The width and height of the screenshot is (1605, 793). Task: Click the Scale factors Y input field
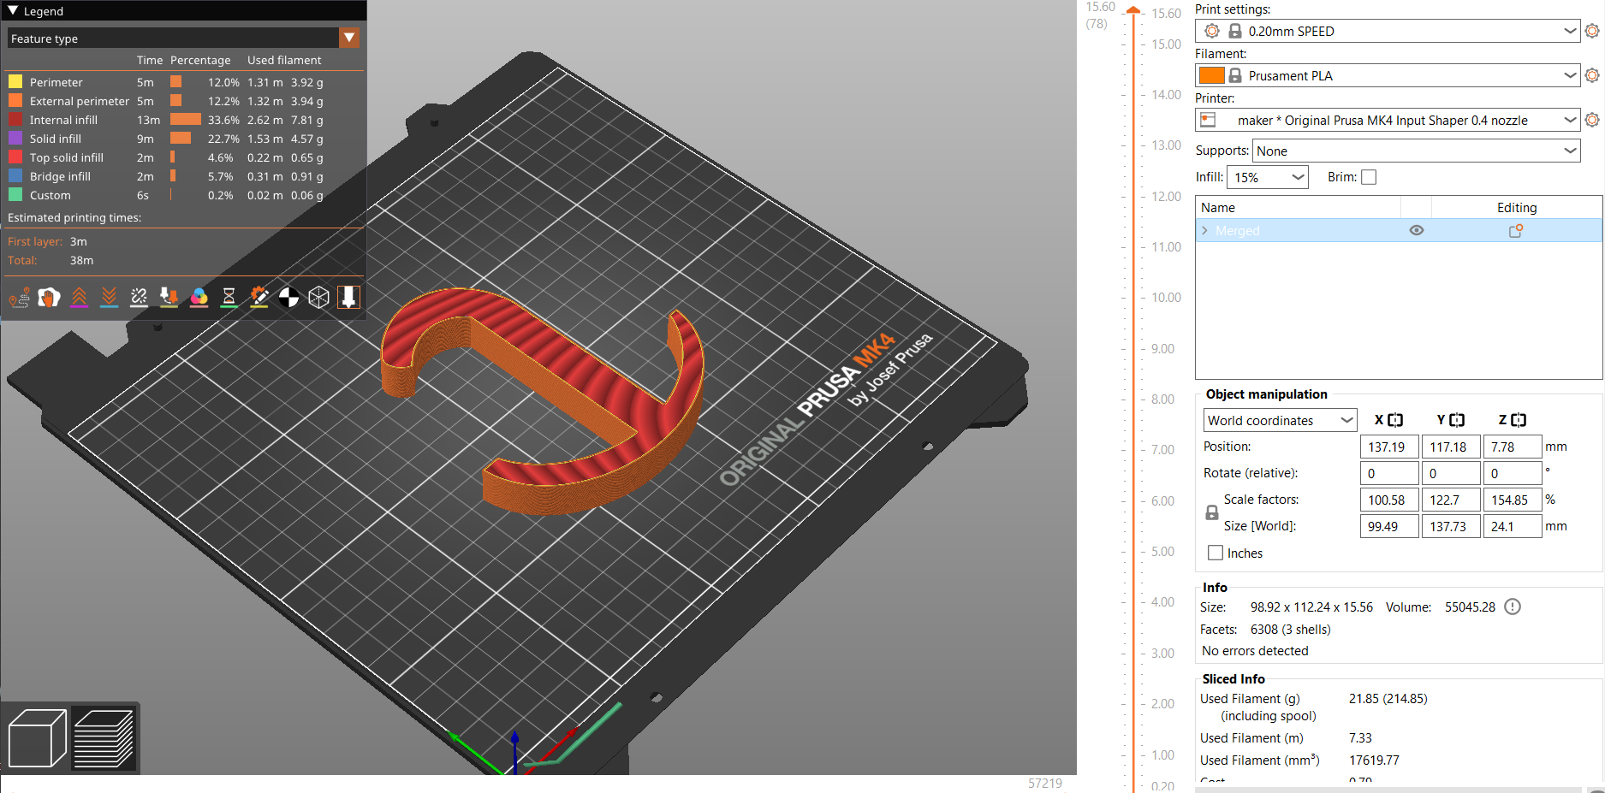tap(1451, 500)
